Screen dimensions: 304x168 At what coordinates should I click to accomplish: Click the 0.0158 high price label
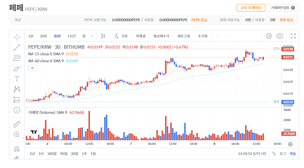click(288, 49)
